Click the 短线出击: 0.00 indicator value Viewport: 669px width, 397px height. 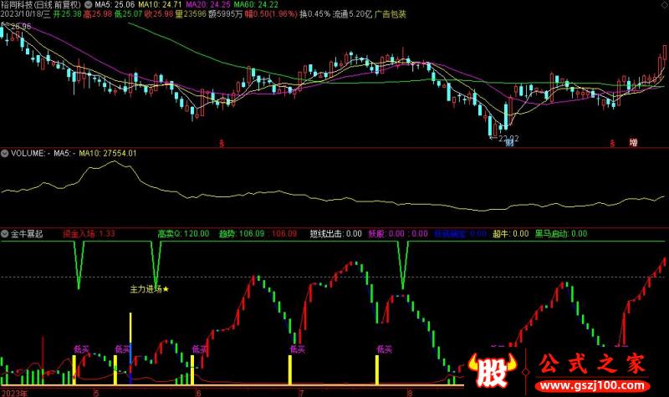pyautogui.click(x=336, y=234)
